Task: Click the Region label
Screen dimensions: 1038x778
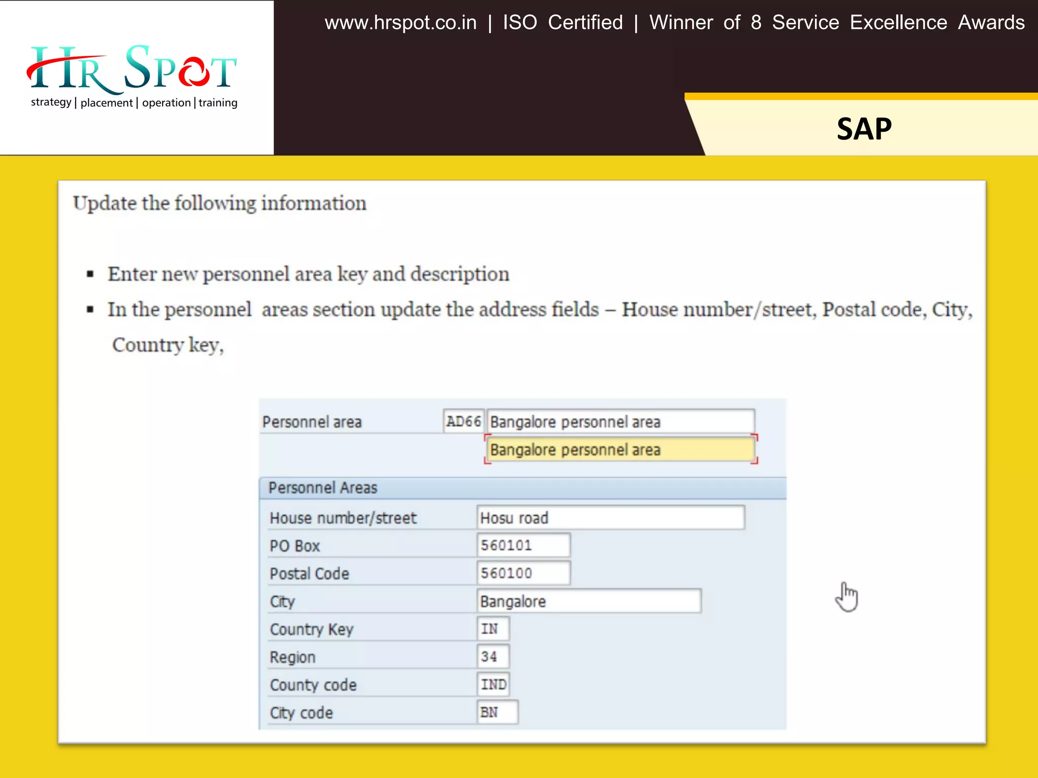Action: [x=292, y=657]
